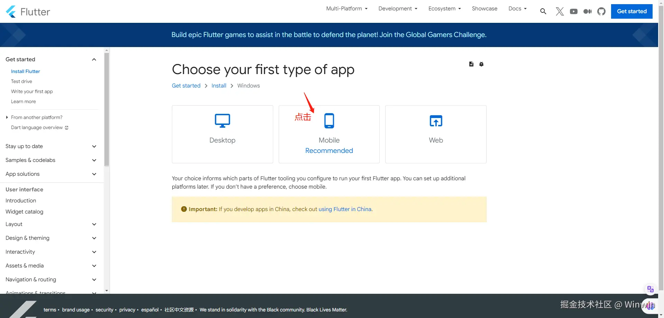This screenshot has width=664, height=318.
Task: Choose the Mobile app type card
Action: [329, 134]
